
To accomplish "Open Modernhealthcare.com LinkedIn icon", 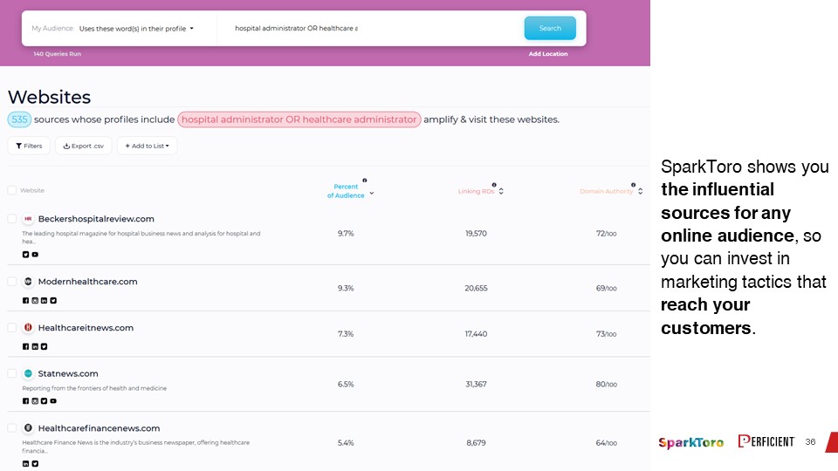I will pos(45,301).
